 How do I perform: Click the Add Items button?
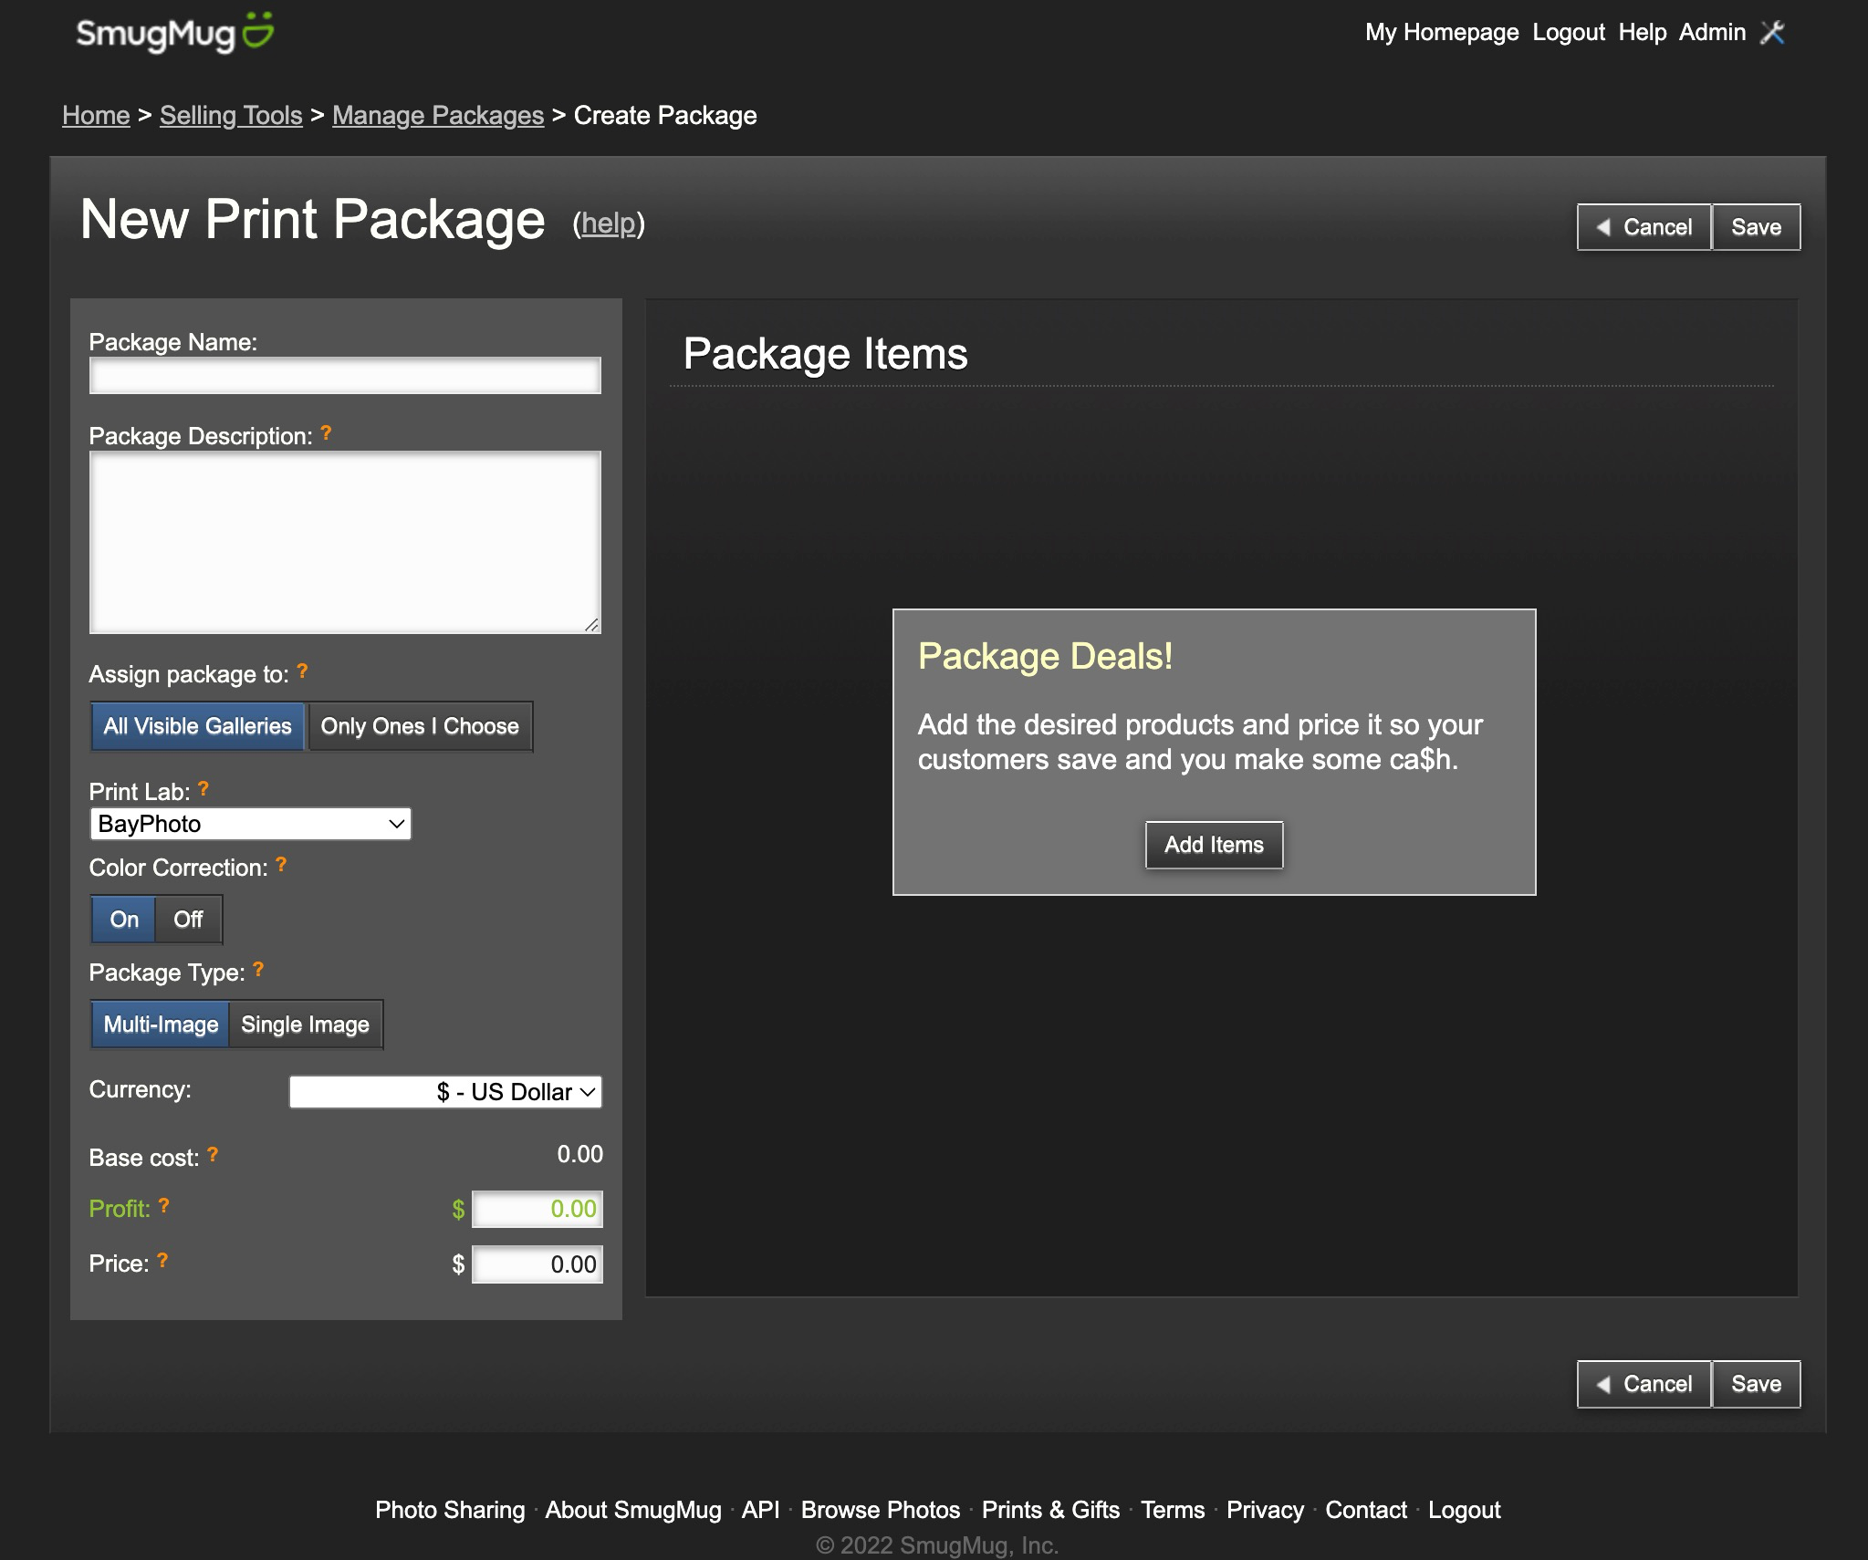click(x=1214, y=845)
